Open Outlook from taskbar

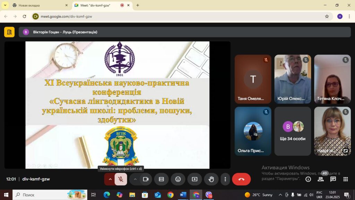coord(158,195)
